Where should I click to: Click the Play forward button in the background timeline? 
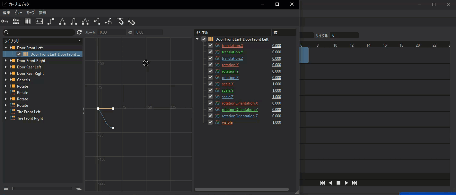[x=346, y=183]
